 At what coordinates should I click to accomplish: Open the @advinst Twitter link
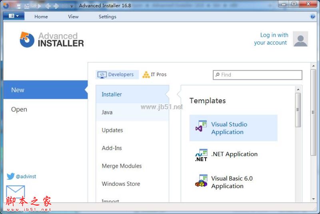coord(26,177)
